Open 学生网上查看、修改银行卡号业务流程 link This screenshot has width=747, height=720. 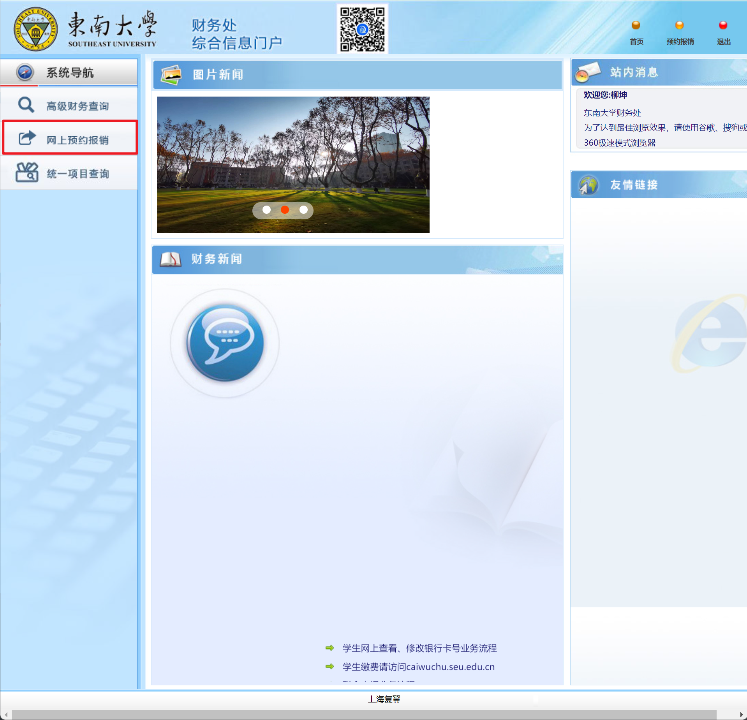point(419,648)
